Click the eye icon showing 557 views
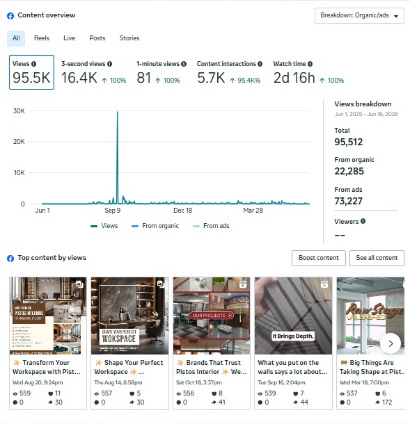This screenshot has width=410, height=424. pos(96,393)
